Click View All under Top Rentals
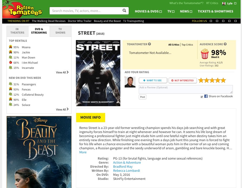This screenshot has width=242, height=188. pos(62,72)
